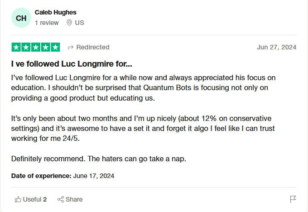This screenshot has height=212, width=308.
Task: Click the Date of experience line
Action: 63,175
